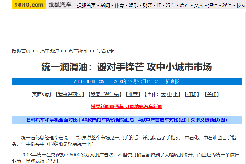
Task: Open the 体育 section
Action: click(119, 5)
